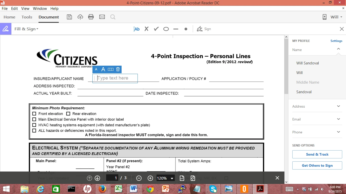The width and height of the screenshot is (346, 194).
Task: Open the Fill & Sign dropdown
Action: [26, 29]
